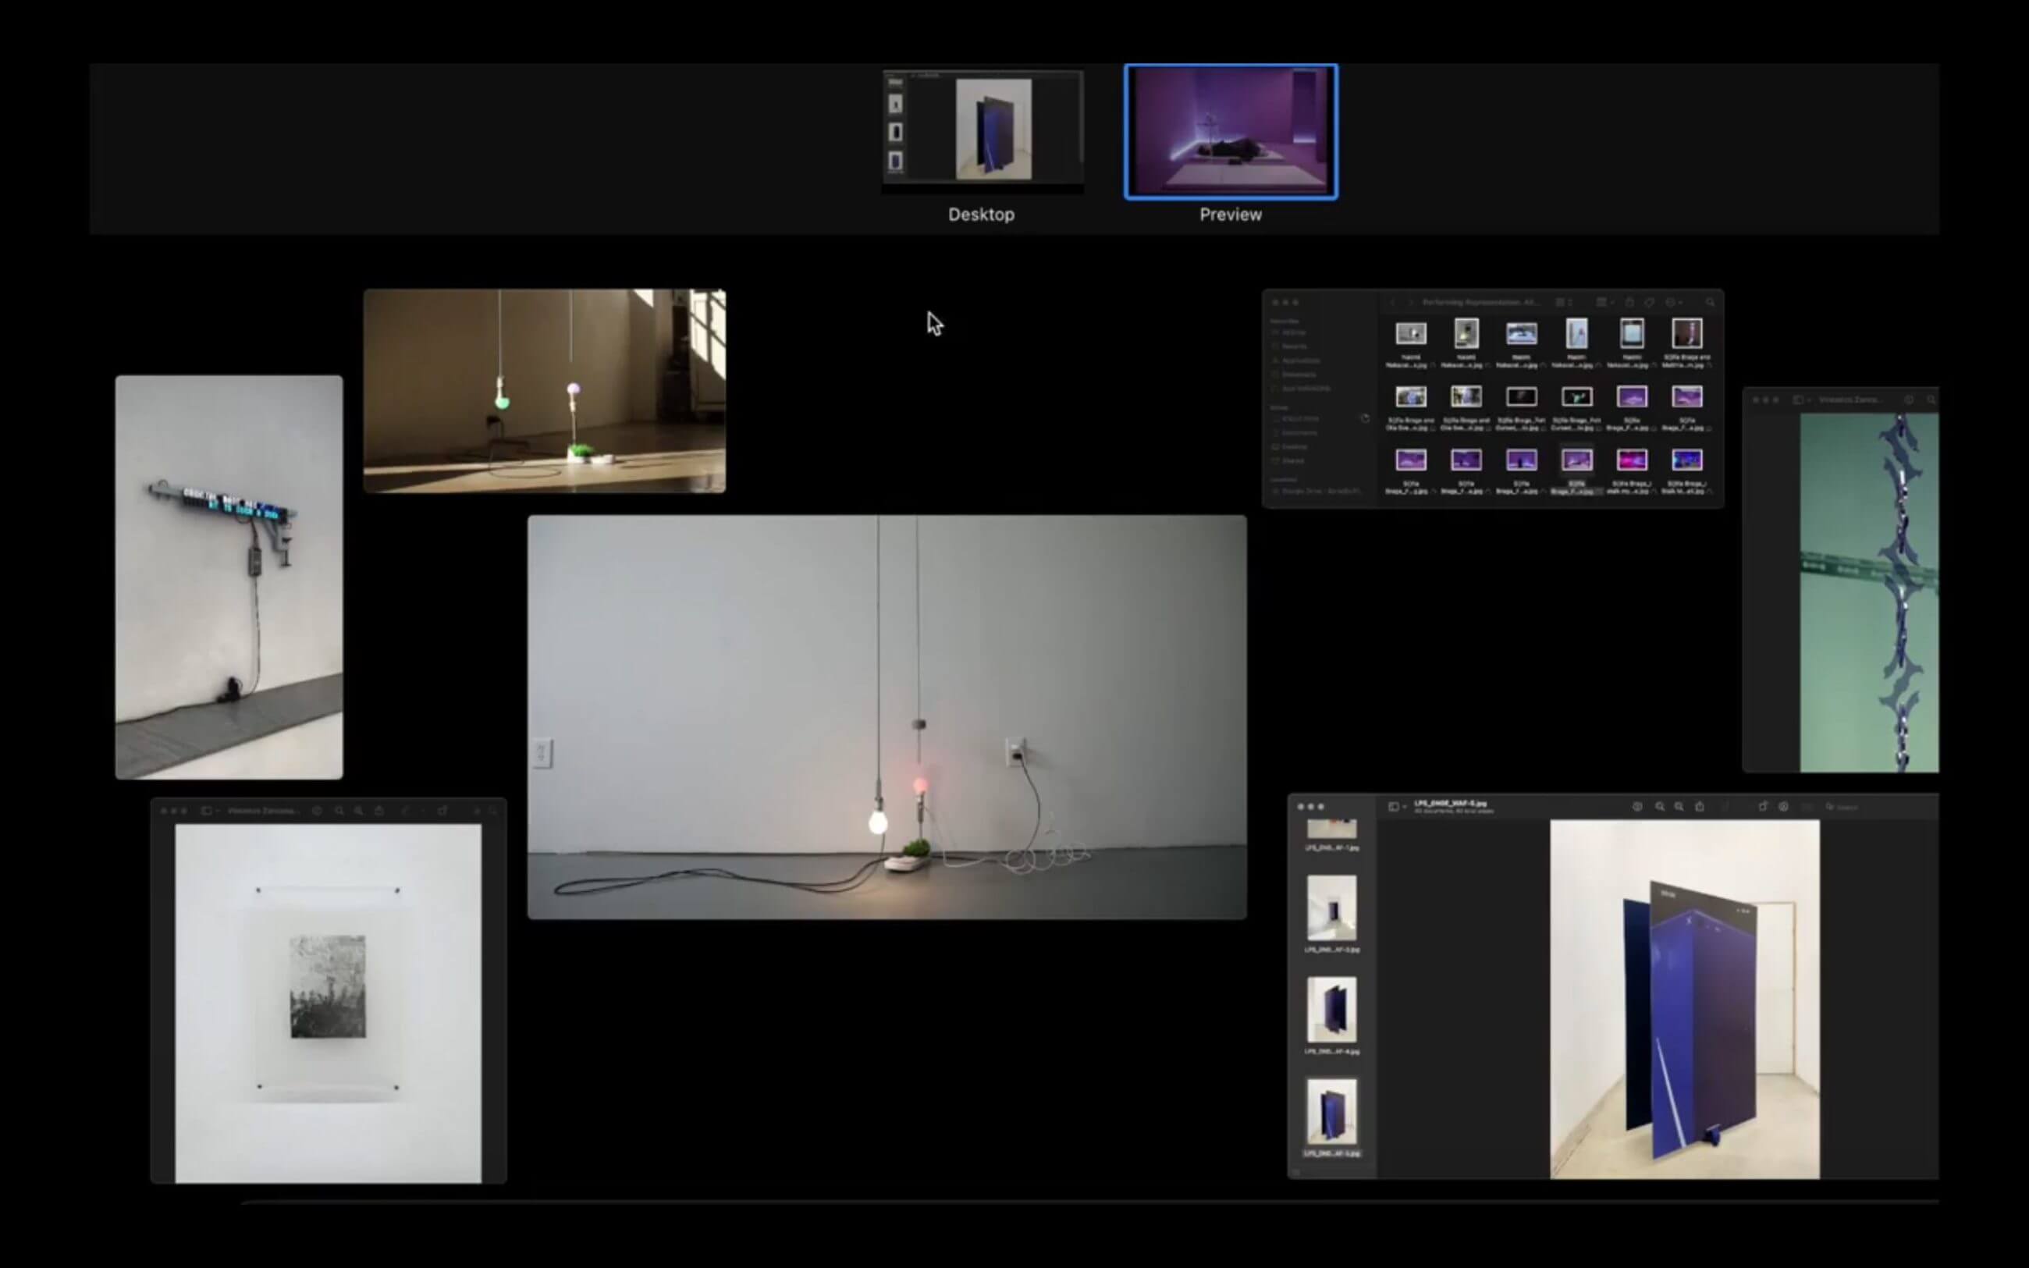This screenshot has width=2029, height=1268.
Task: Select Desktop in Finder sidebar
Action: 1295,447
